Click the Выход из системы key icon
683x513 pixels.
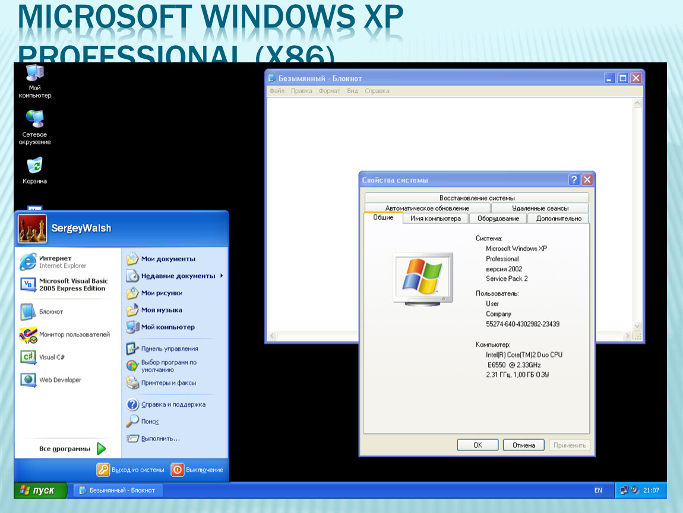point(103,470)
